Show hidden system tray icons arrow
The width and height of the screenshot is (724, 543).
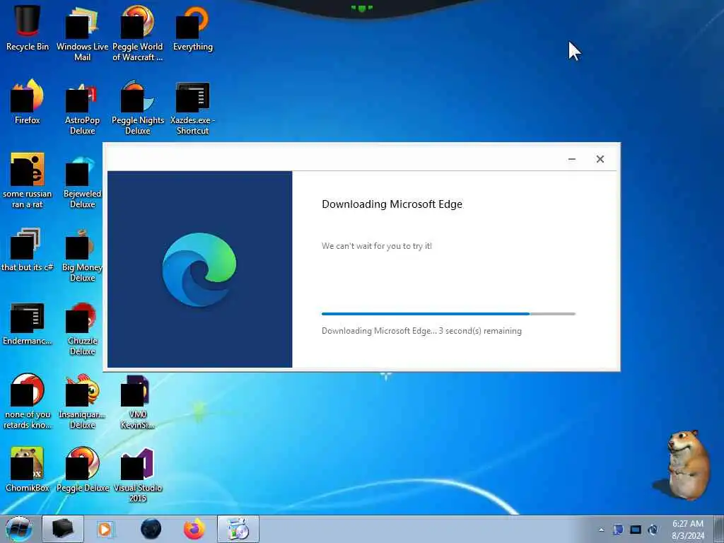[601, 530]
